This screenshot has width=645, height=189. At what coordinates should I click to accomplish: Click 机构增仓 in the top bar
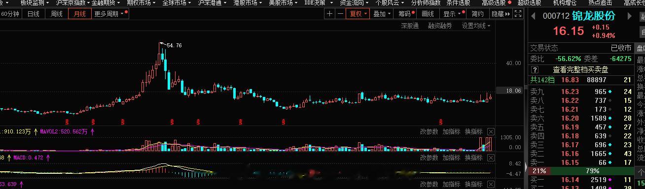(565, 3)
